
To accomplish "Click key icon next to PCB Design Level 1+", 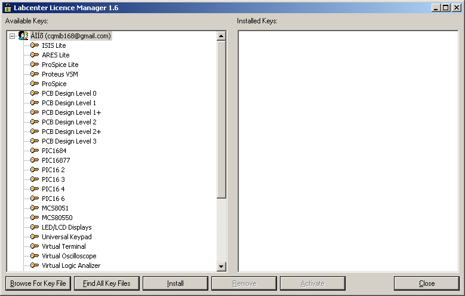I will [x=35, y=112].
